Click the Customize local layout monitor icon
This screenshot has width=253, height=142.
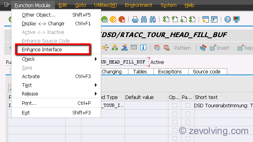pos(236,19)
